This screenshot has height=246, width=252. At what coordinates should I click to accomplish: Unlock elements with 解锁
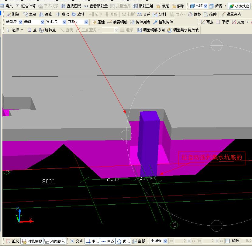click(x=178, y=6)
